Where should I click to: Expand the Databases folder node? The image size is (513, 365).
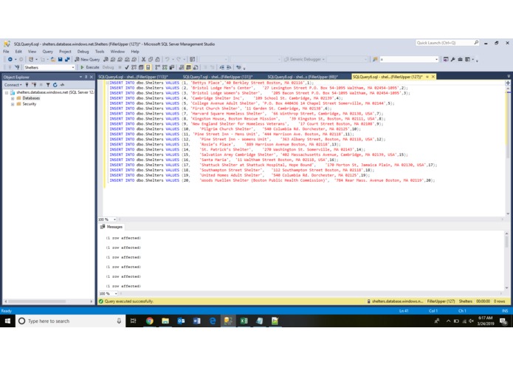click(13, 98)
